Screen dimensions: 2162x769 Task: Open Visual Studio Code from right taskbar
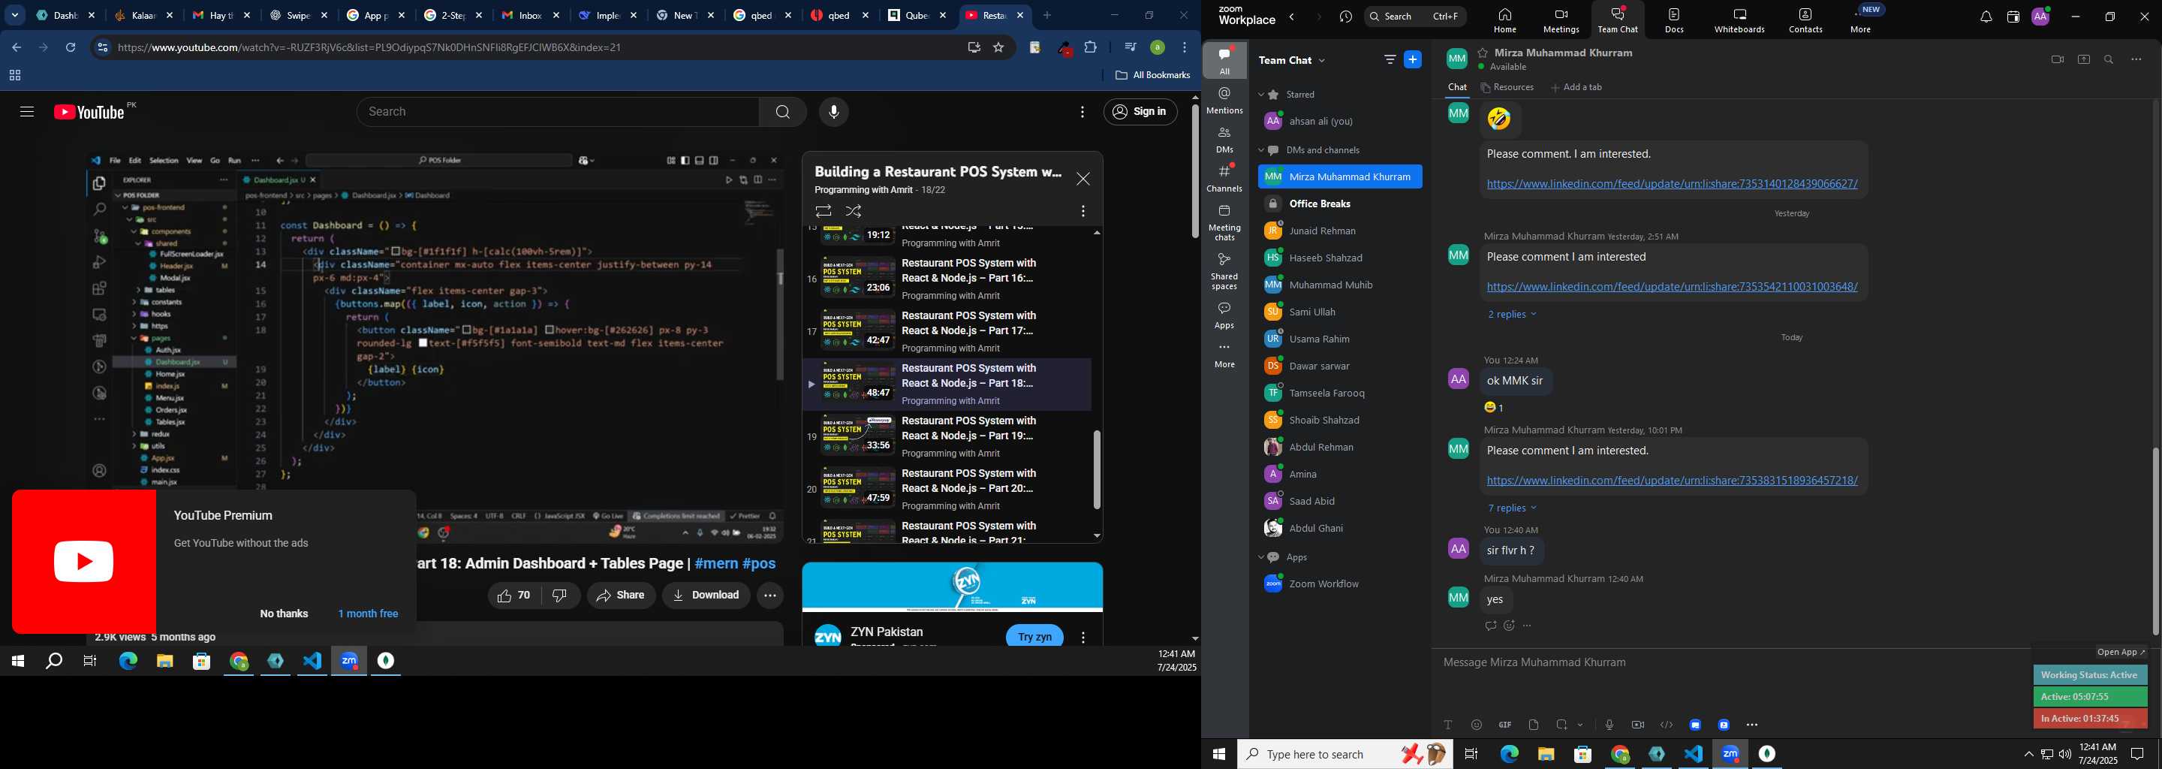[1694, 754]
